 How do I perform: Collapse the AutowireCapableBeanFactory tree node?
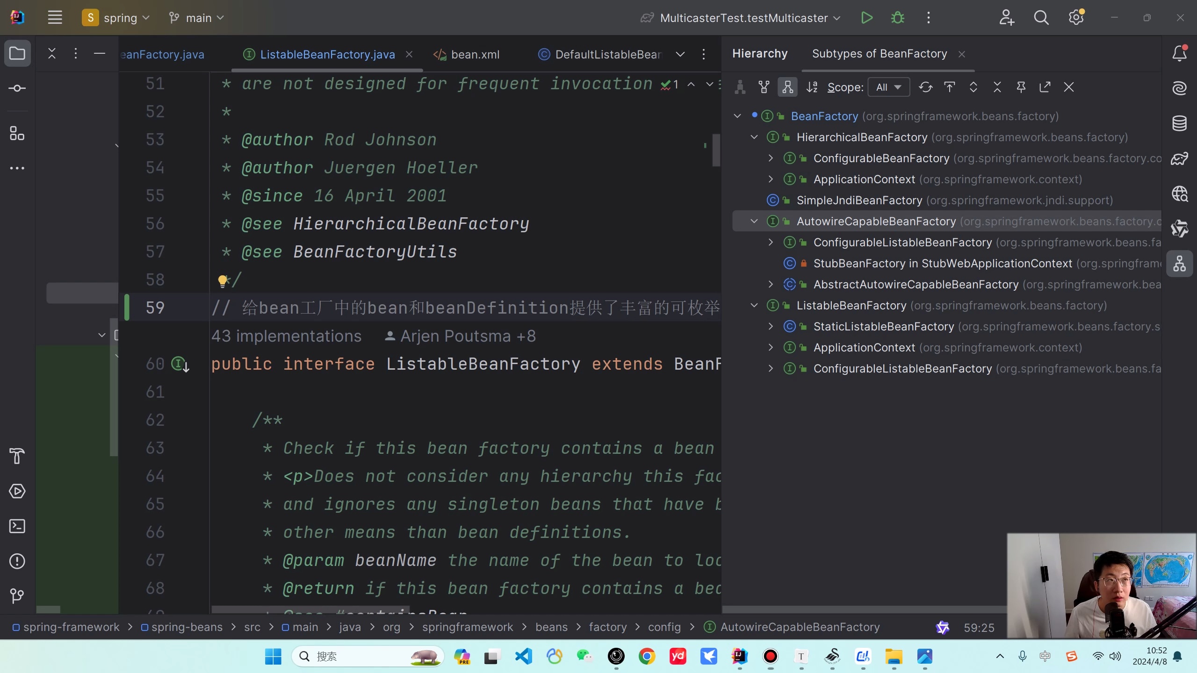(x=754, y=221)
